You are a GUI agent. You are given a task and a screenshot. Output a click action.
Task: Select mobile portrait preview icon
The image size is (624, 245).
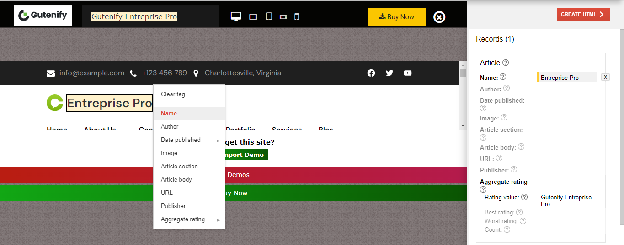[297, 17]
